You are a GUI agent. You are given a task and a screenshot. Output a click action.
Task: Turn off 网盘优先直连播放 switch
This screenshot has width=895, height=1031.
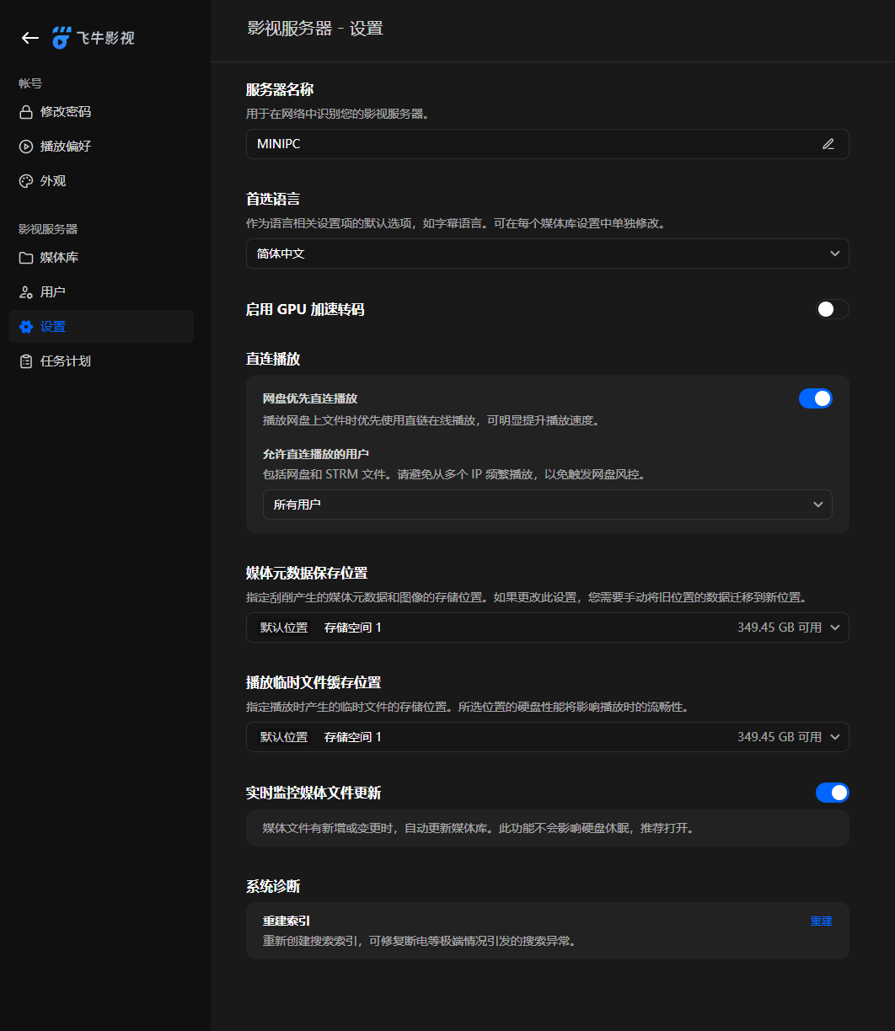coord(816,398)
